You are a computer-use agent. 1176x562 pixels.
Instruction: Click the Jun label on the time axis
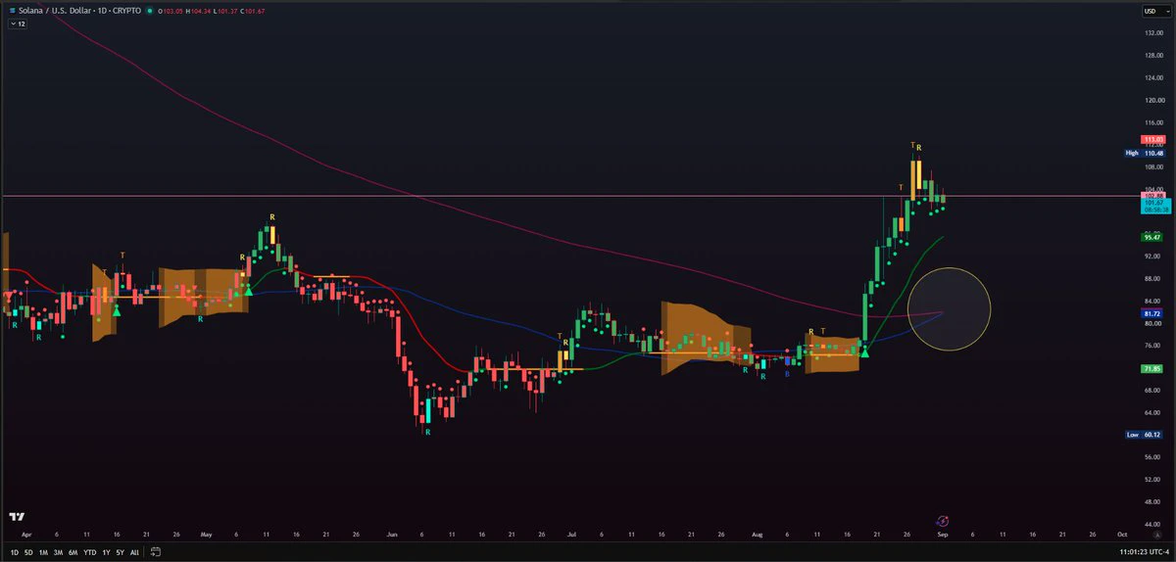392,536
